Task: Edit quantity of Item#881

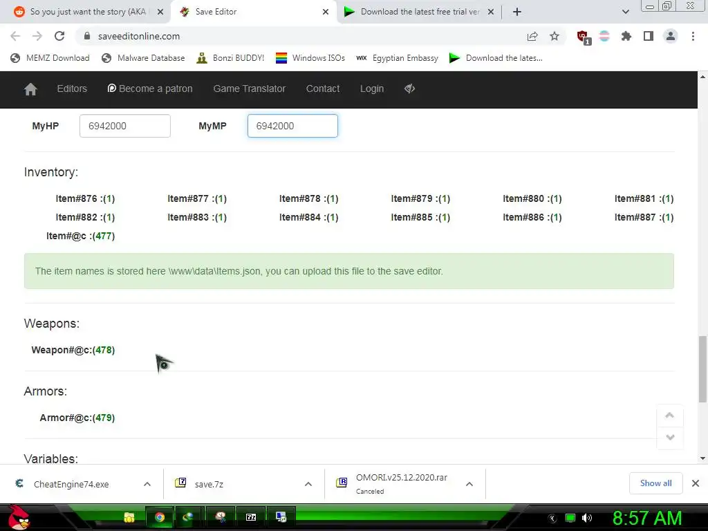Action: (668, 198)
